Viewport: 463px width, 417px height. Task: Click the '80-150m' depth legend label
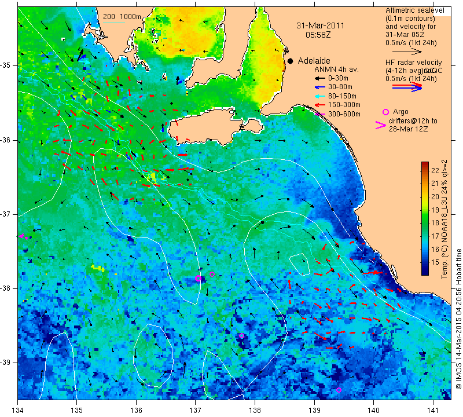point(342,96)
